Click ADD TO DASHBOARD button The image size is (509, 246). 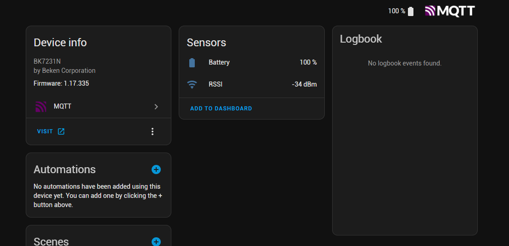(221, 109)
